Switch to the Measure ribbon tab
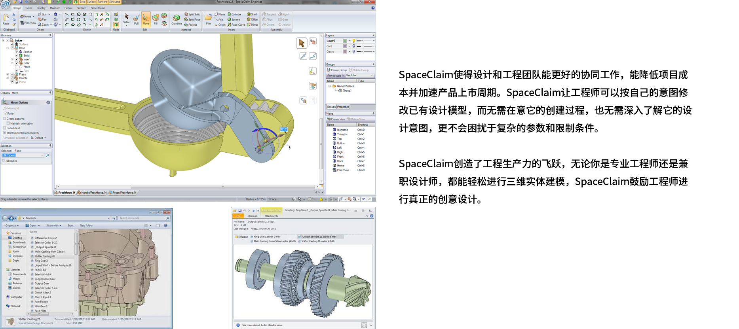This screenshot has height=329, width=739. pos(55,8)
